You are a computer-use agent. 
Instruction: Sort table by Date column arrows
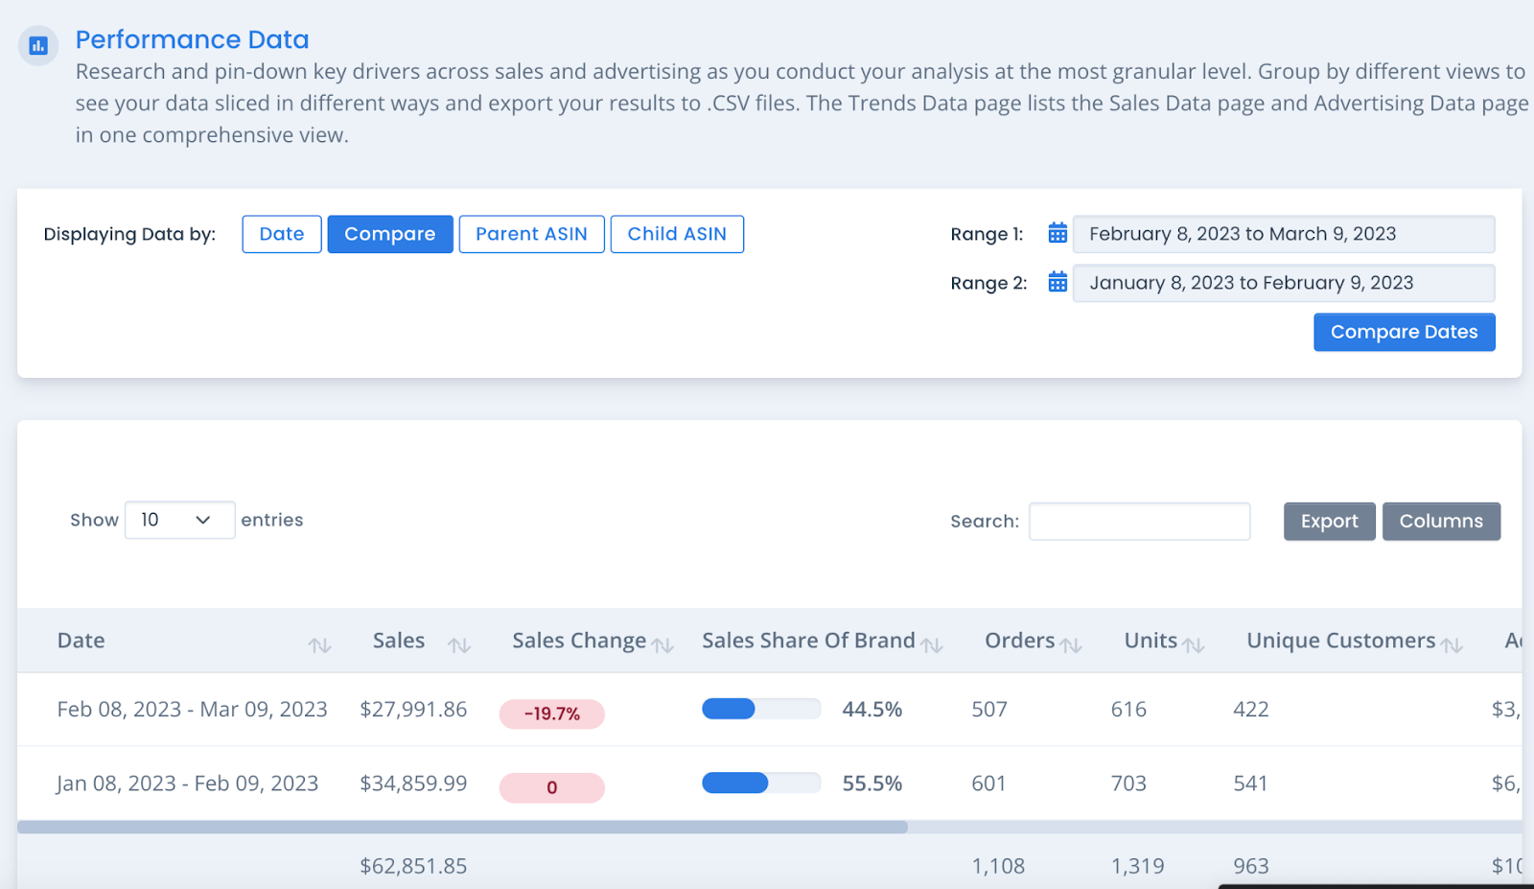tap(319, 645)
